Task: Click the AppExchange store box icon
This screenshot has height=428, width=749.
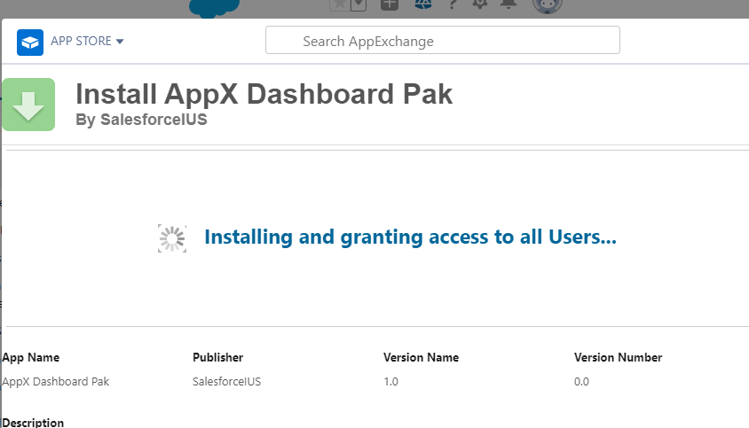Action: (30, 43)
